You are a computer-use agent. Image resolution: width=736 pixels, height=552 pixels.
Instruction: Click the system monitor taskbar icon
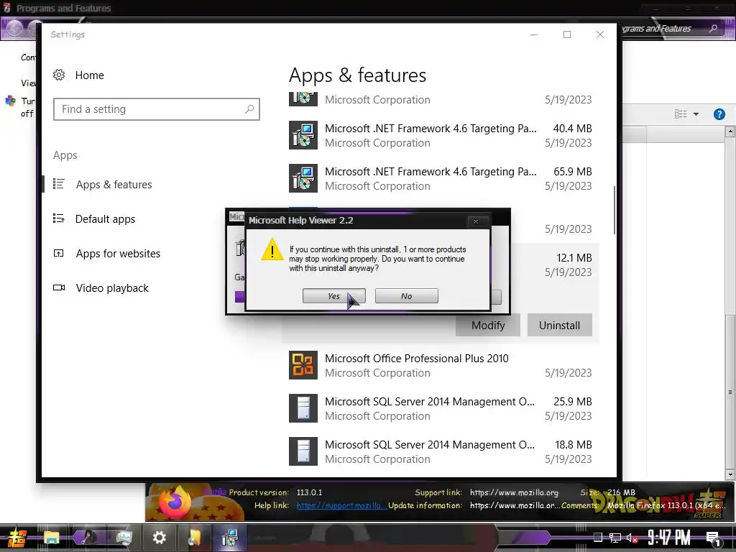(124, 538)
